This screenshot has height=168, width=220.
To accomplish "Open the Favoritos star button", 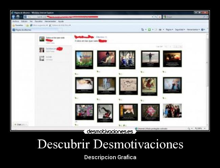I will 18,25.
